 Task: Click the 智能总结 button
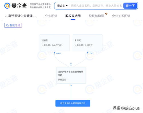(x=13, y=25)
